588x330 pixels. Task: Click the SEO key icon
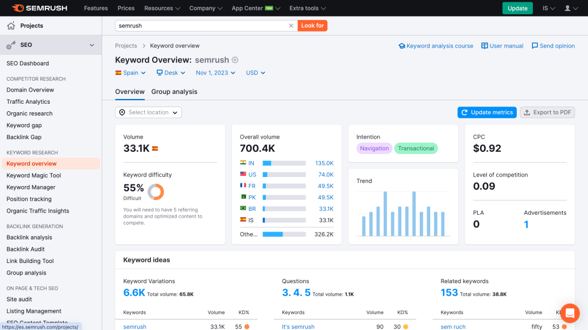[11, 45]
